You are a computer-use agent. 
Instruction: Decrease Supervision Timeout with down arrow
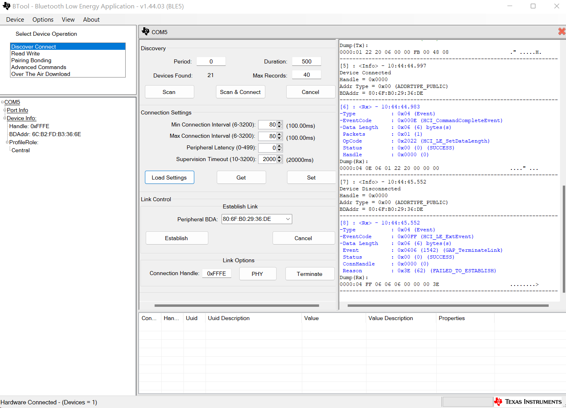tap(279, 161)
